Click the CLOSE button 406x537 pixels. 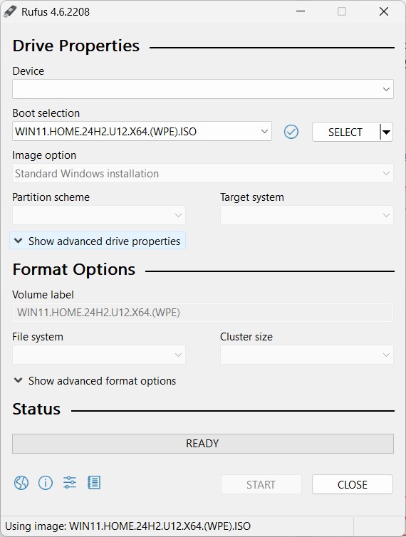[352, 484]
